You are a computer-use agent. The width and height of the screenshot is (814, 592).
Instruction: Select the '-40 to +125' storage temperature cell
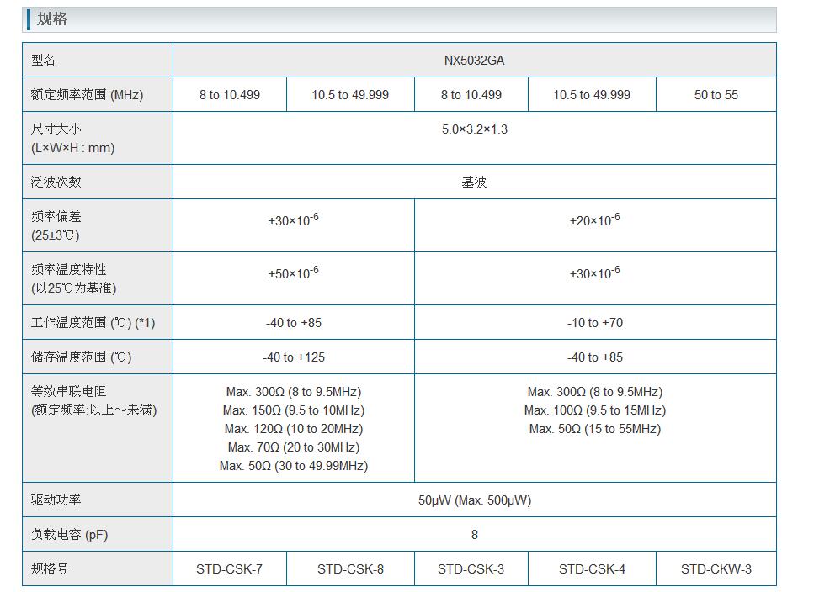[293, 357]
